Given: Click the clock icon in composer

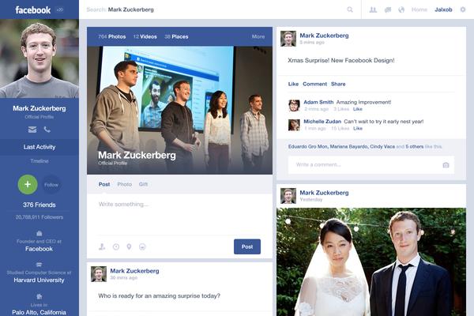Looking at the screenshot, I should pyautogui.click(x=116, y=246).
